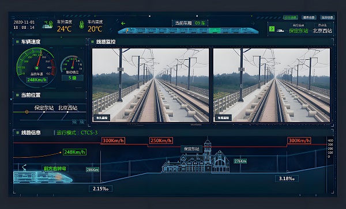Open the rightmost top-right info tab
The height and width of the screenshot is (209, 346).
coord(327,17)
